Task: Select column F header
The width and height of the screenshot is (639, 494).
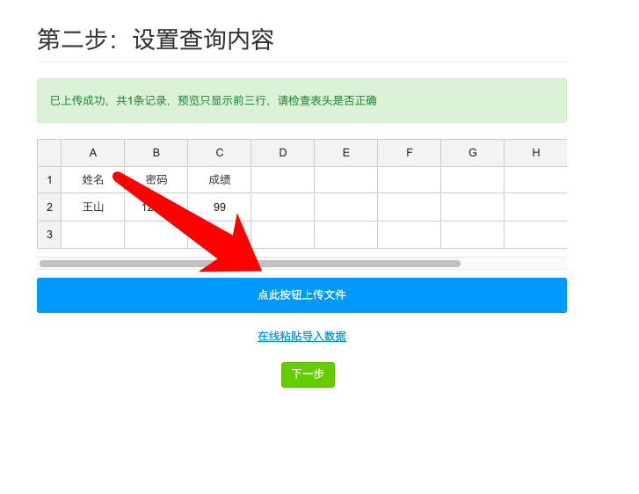Action: pos(410,153)
